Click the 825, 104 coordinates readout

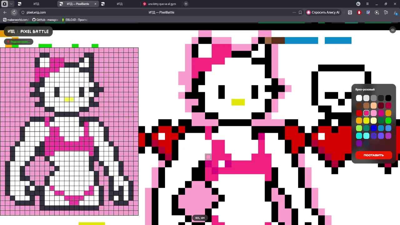pos(200,218)
